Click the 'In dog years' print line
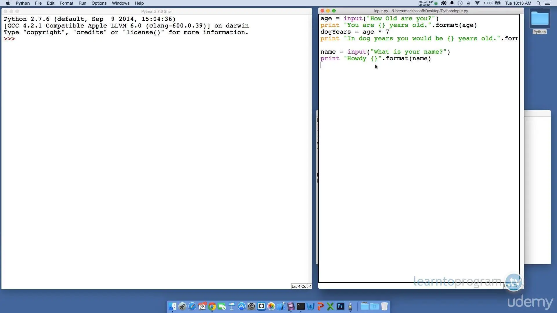This screenshot has width=557, height=313. [x=419, y=39]
